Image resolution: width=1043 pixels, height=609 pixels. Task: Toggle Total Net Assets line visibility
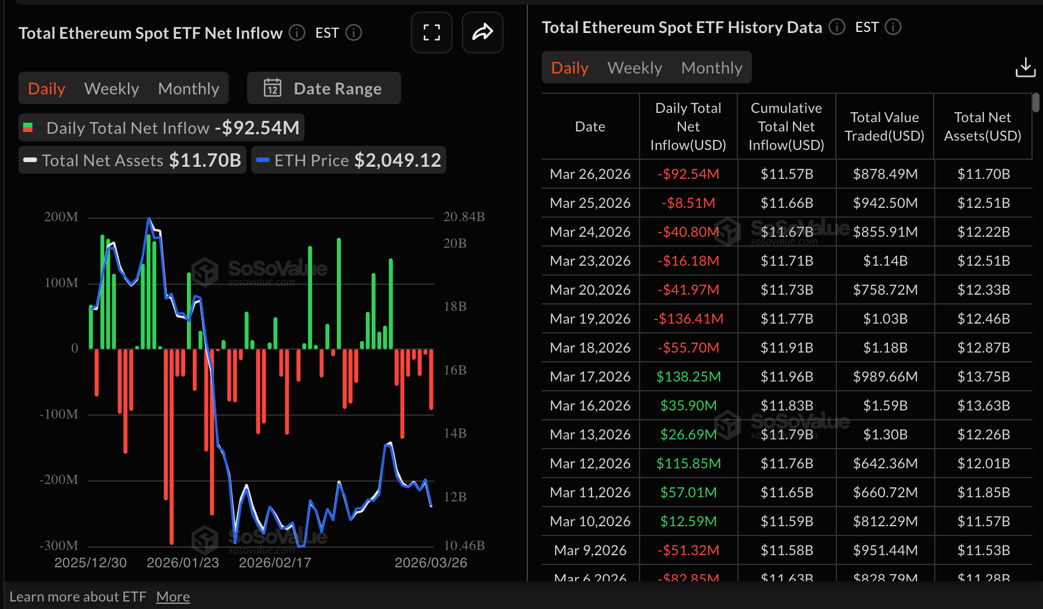[133, 160]
